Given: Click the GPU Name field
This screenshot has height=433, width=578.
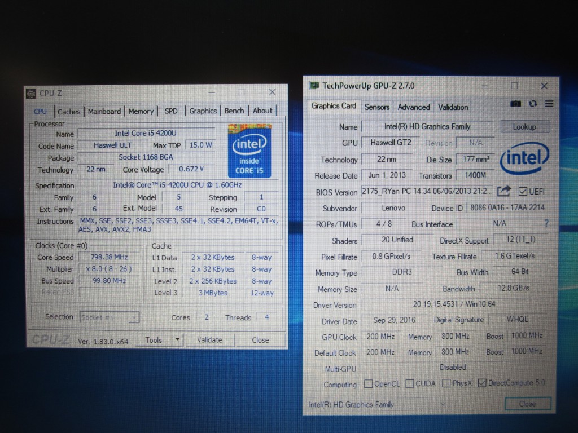Looking at the screenshot, I should point(427,127).
